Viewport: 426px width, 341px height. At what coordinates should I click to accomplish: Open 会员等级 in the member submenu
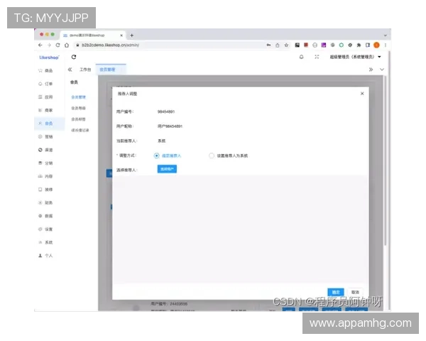(79, 108)
